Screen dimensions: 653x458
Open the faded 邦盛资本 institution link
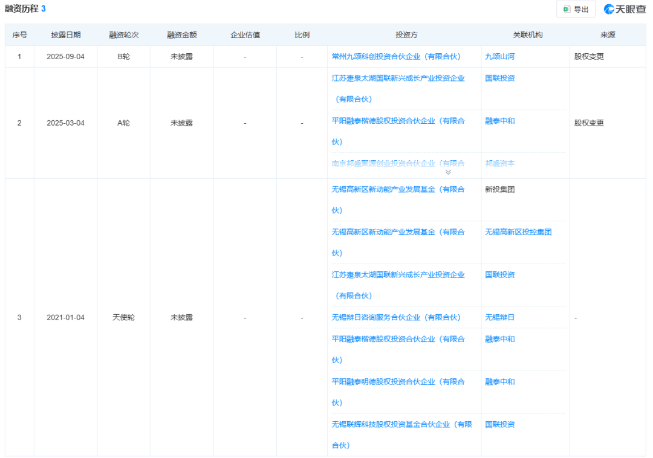click(x=500, y=164)
